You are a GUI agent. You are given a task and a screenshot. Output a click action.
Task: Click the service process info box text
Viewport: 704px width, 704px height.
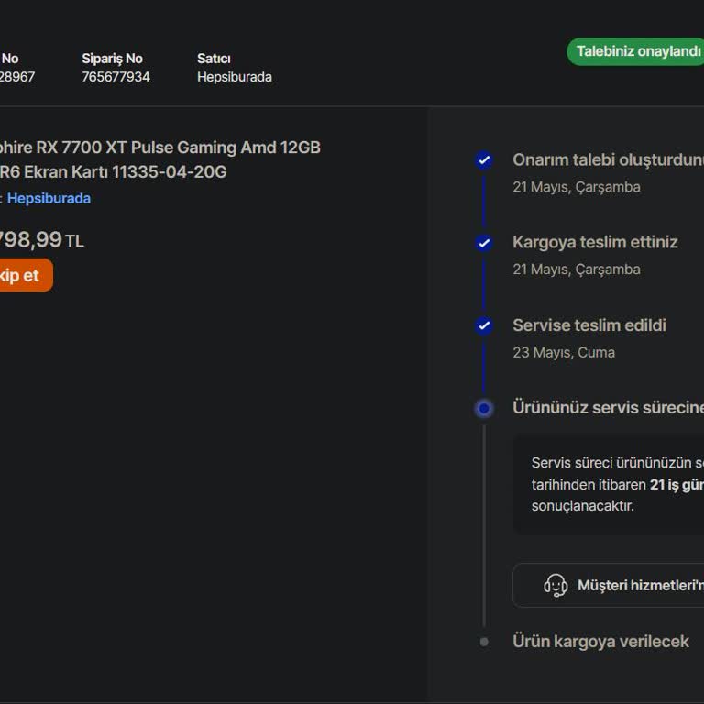point(616,484)
